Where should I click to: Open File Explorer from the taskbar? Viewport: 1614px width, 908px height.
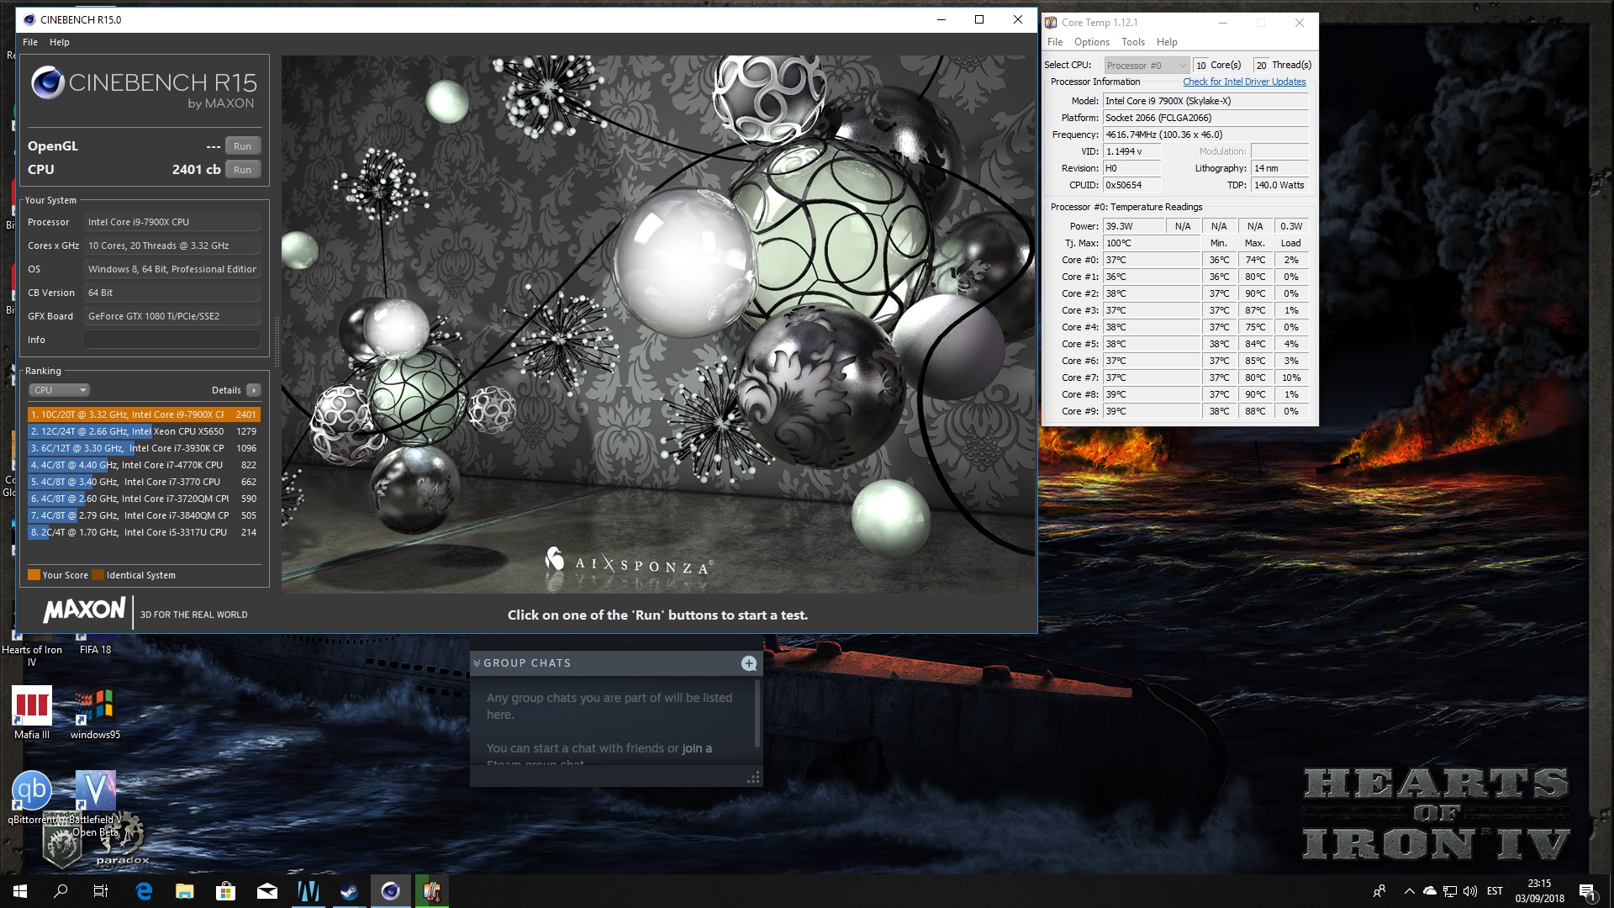[185, 891]
